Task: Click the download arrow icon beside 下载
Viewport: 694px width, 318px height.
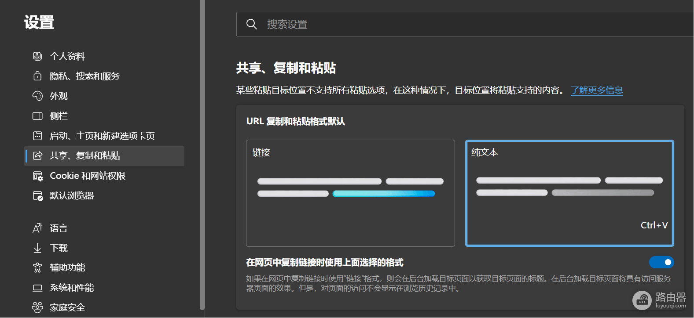Action: [37, 248]
